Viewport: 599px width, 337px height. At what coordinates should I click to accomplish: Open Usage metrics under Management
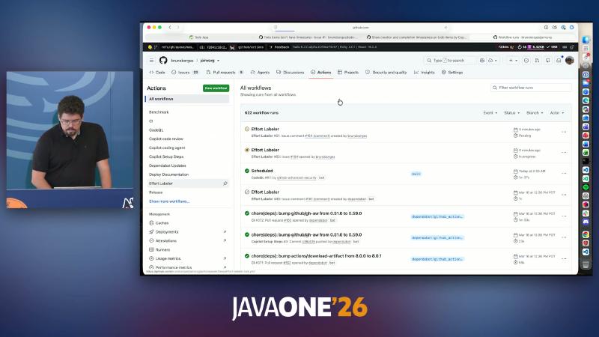pos(165,258)
